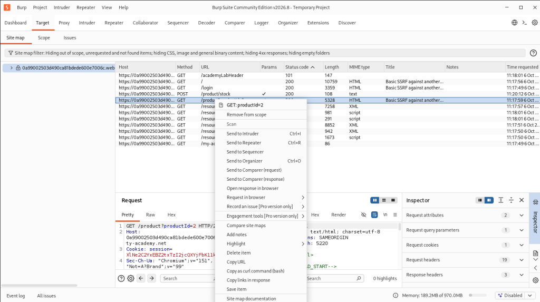Open the Intruder menu in menu bar
The height and width of the screenshot is (302, 540).
[x=62, y=7]
